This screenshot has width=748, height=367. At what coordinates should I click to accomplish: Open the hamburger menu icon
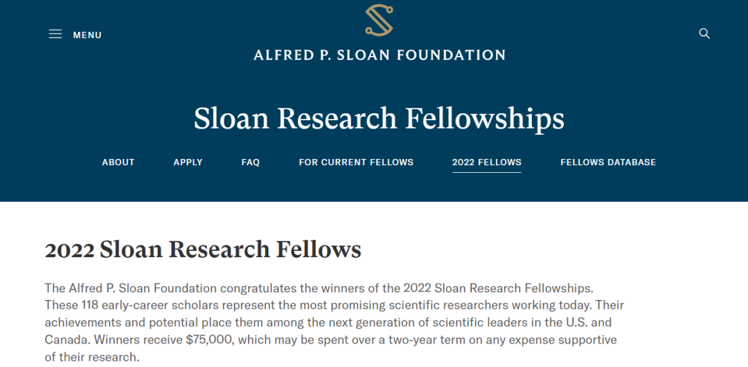(55, 34)
